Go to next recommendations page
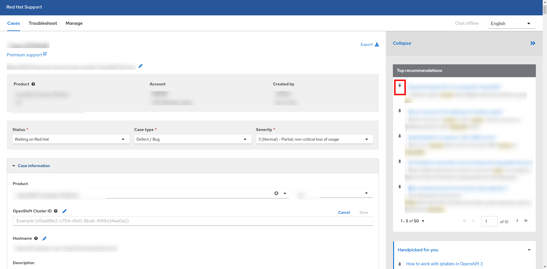The height and width of the screenshot is (269, 547). tap(517, 221)
